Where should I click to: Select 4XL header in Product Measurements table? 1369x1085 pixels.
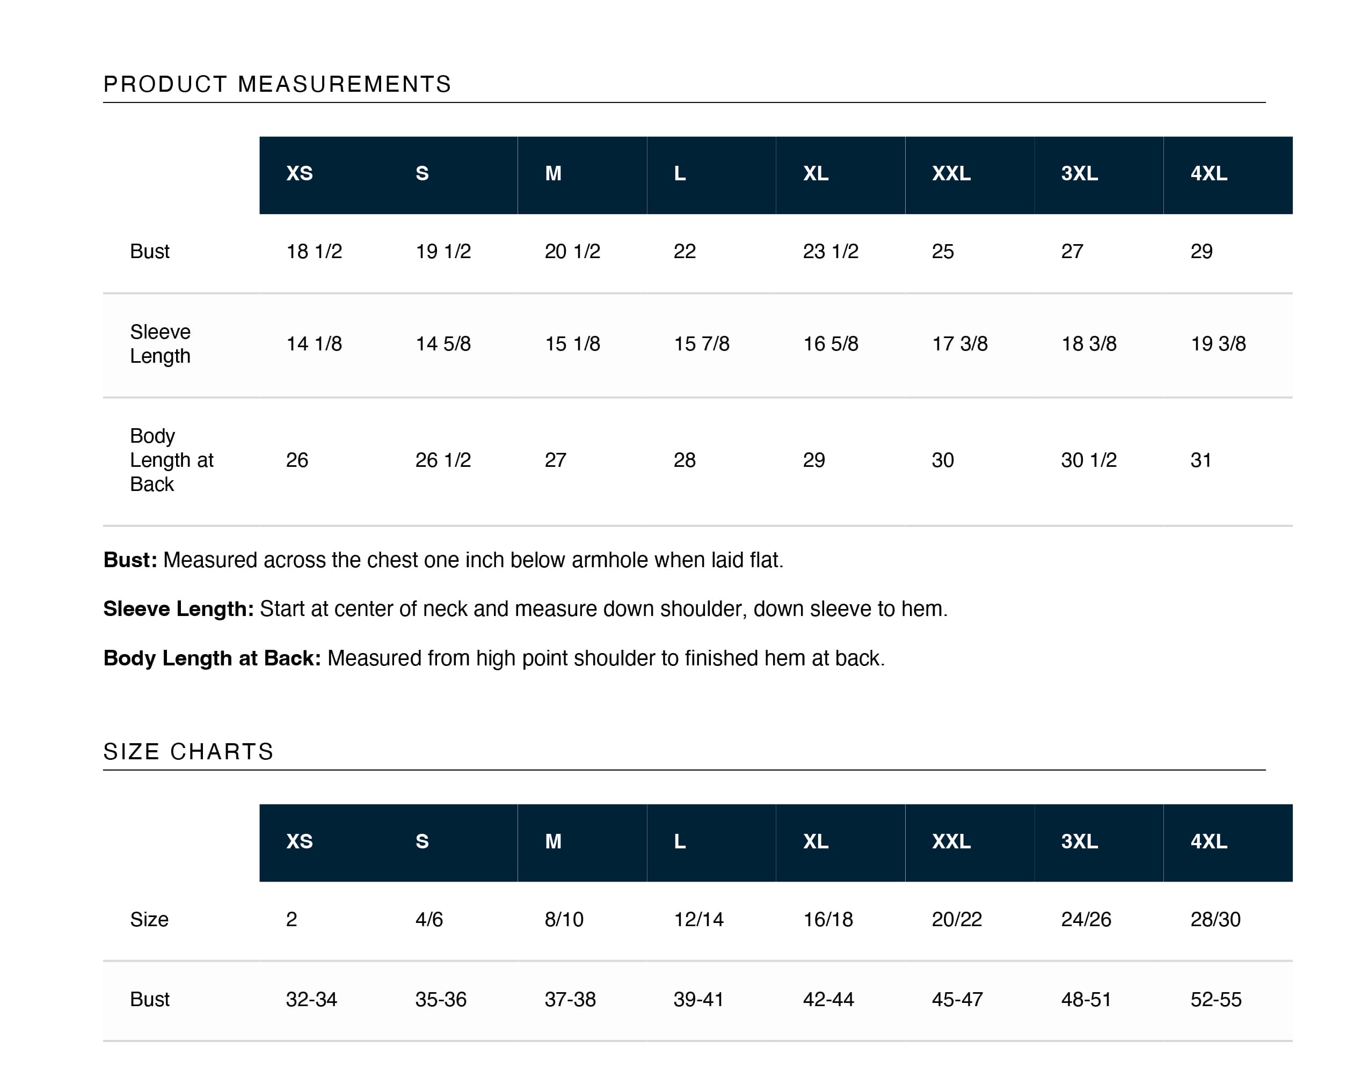pyautogui.click(x=1208, y=173)
